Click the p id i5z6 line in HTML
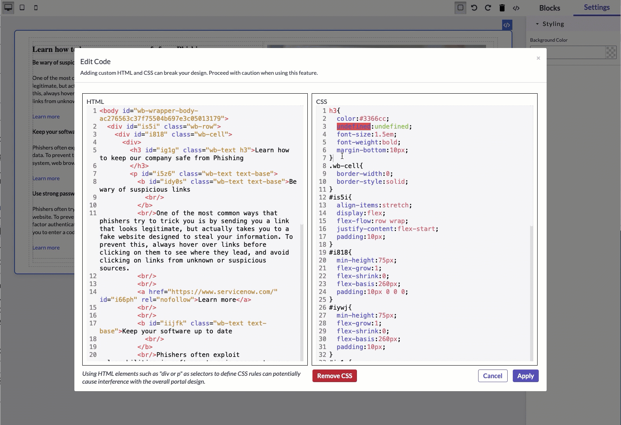This screenshot has height=425, width=621. tap(204, 174)
